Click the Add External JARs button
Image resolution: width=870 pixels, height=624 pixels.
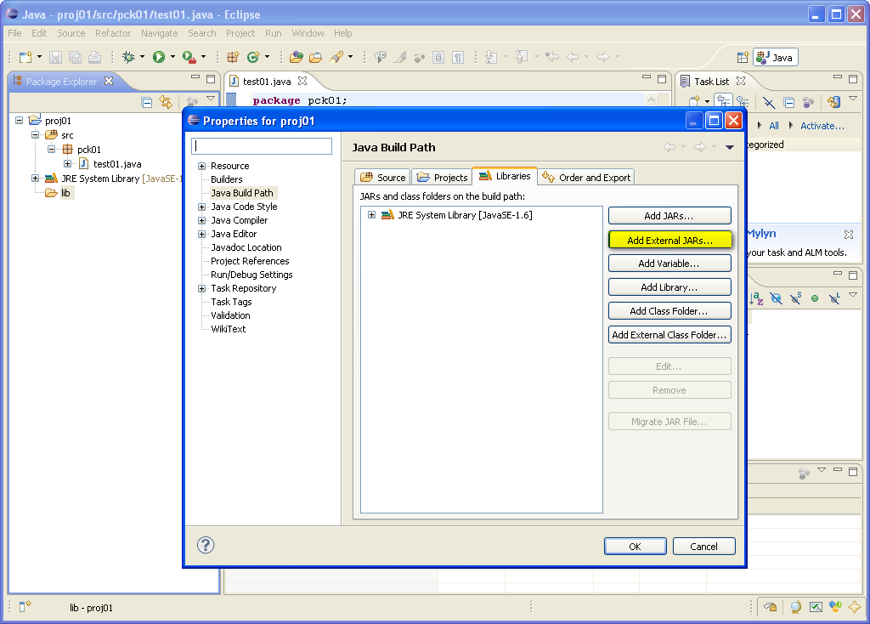[x=669, y=240]
